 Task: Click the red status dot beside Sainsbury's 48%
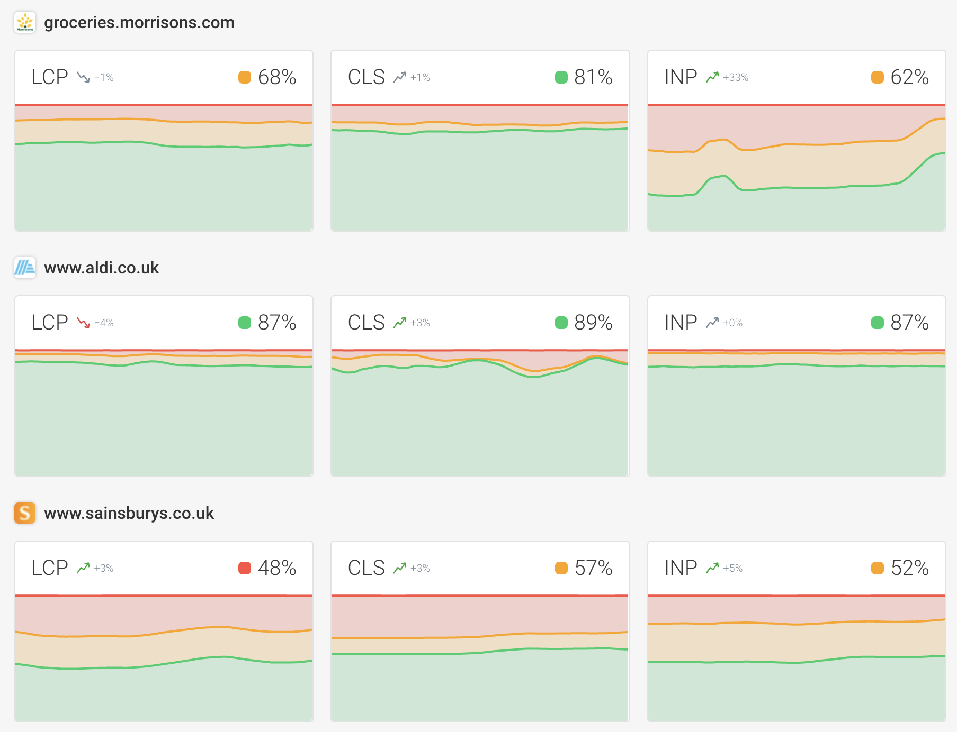[245, 568]
